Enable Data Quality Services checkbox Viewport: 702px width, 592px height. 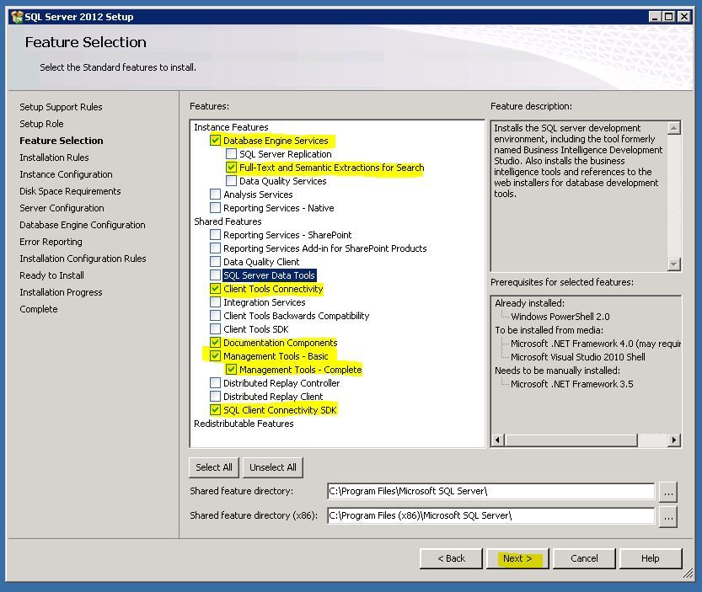[231, 181]
